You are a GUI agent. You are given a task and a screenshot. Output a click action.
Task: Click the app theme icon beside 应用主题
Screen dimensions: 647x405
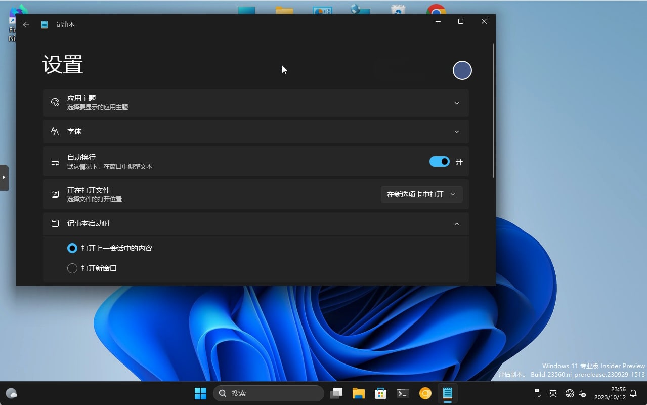pyautogui.click(x=55, y=102)
